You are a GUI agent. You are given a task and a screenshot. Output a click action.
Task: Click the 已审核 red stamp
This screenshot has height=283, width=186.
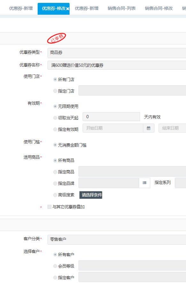click(x=56, y=38)
